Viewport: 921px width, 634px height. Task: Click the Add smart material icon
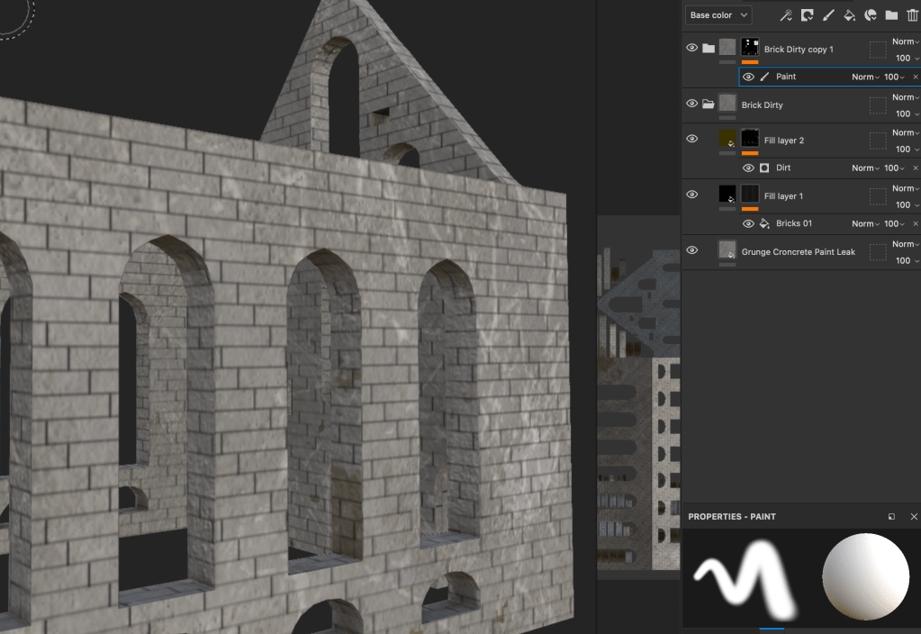871,15
